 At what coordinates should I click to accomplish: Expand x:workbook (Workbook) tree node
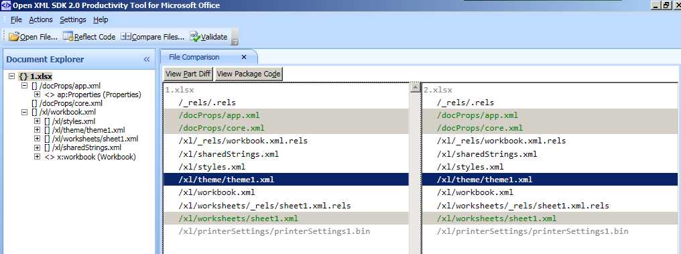[x=37, y=157]
